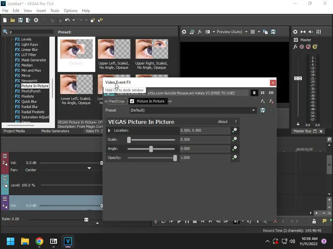Open the View menu

[28, 11]
